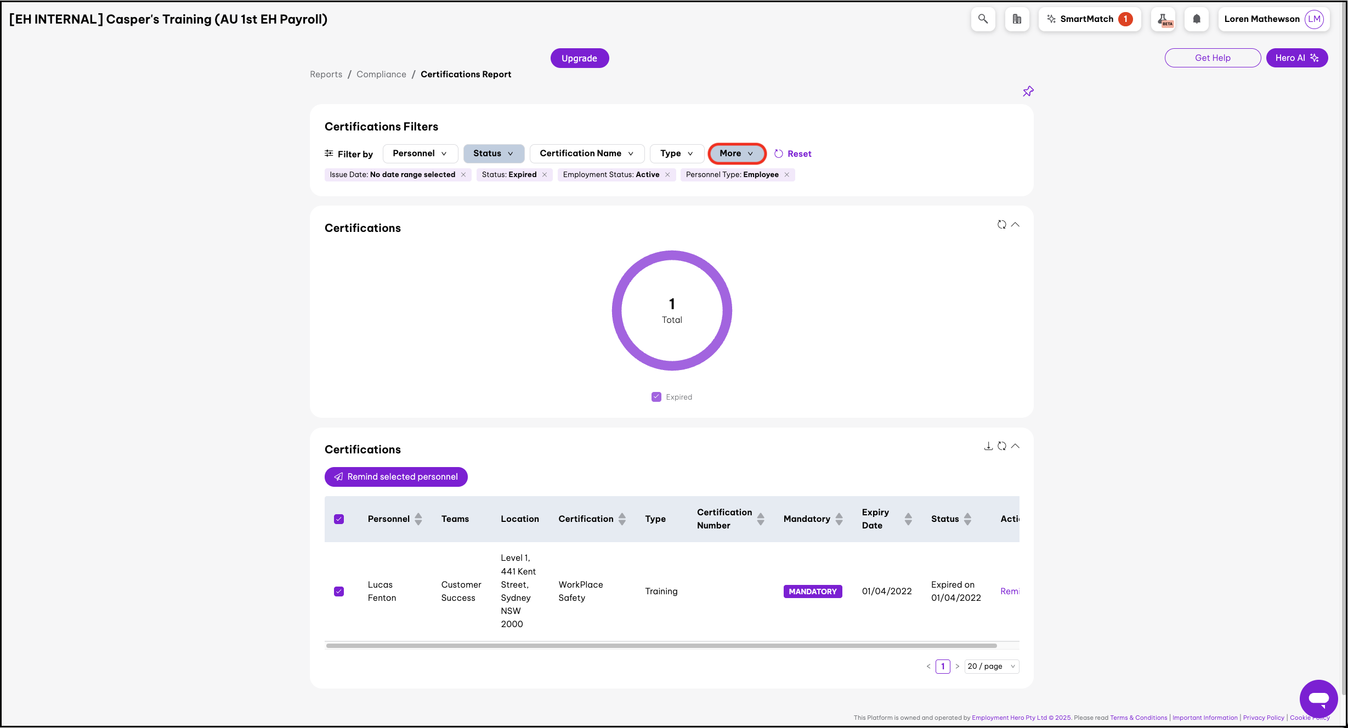Click the search magnifier icon
Screen dimensions: 1348x728
[x=983, y=19]
